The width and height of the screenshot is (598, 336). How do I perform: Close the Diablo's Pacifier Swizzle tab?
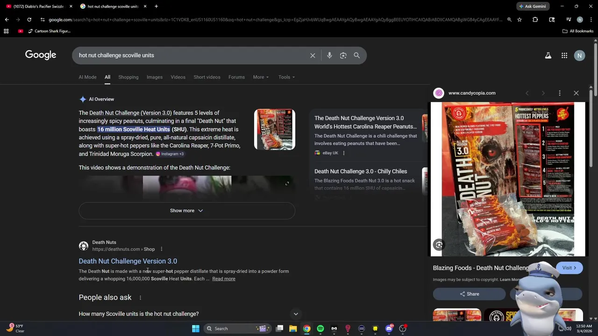(71, 7)
